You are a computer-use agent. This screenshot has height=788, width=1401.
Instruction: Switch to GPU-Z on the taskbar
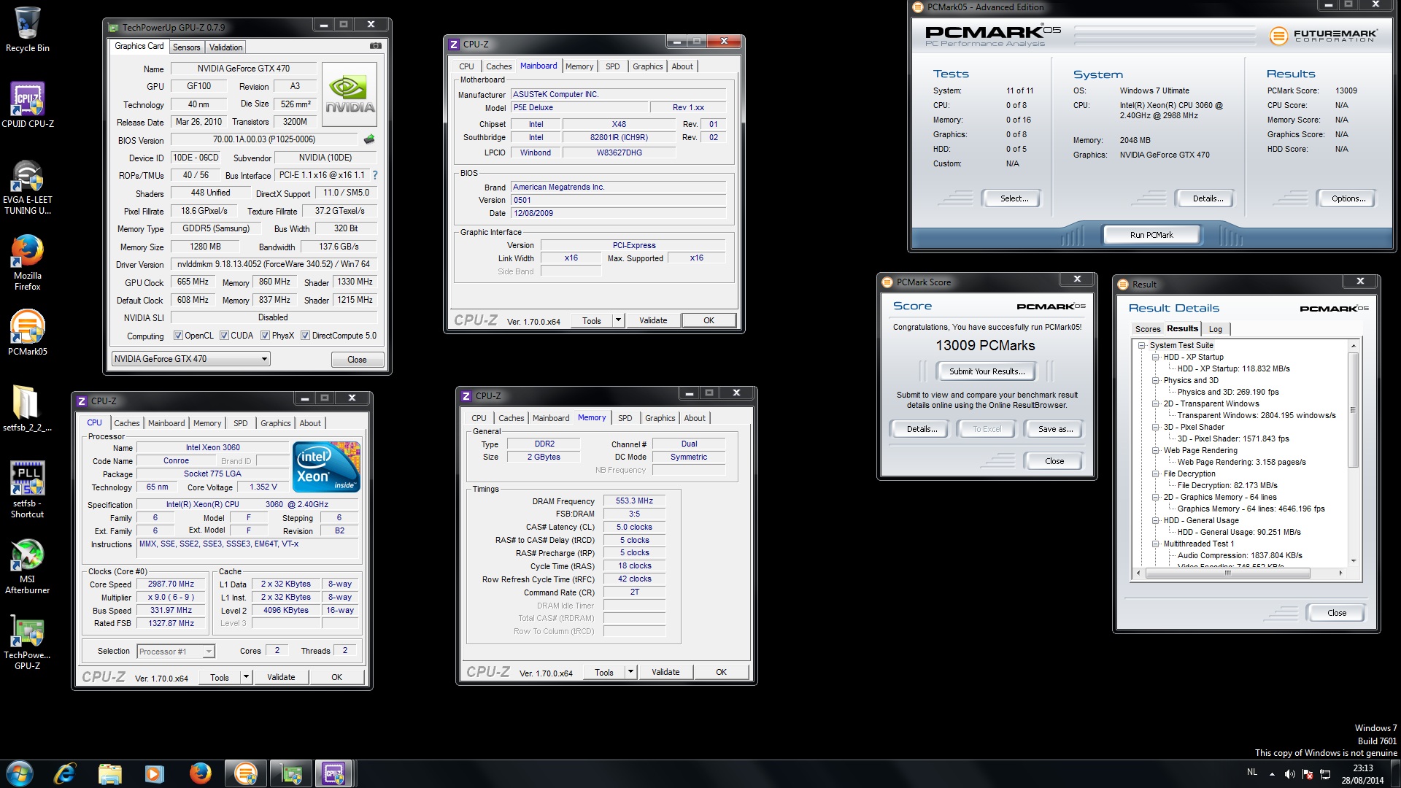click(291, 773)
